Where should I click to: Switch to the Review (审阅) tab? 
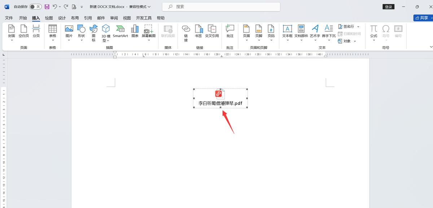point(114,18)
